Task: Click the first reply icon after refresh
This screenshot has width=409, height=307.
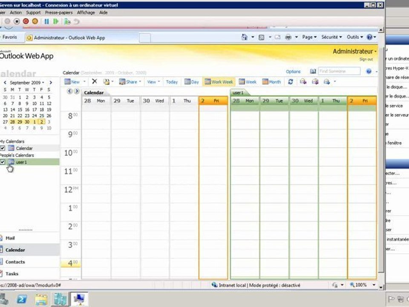Action: (x=303, y=82)
